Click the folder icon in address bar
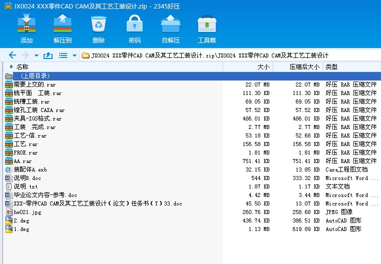The width and height of the screenshot is (381, 264). (85, 55)
